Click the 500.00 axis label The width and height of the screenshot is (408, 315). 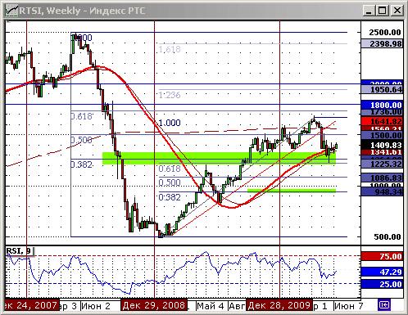pos(388,236)
